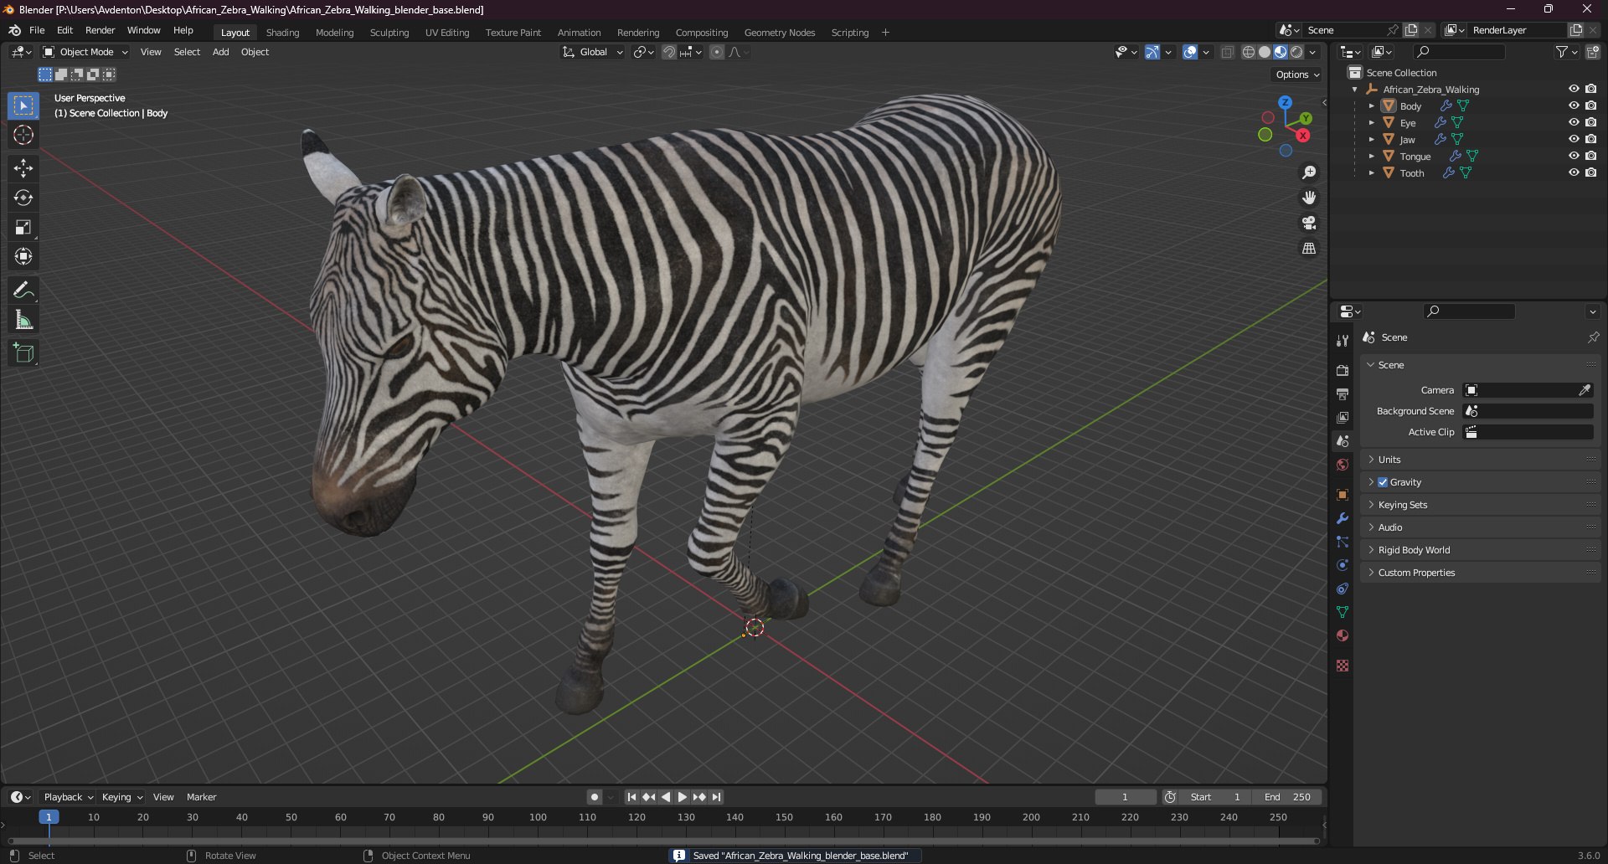Screen dimensions: 1608x864
Task: Open the Texture properties tab
Action: [x=1343, y=666]
